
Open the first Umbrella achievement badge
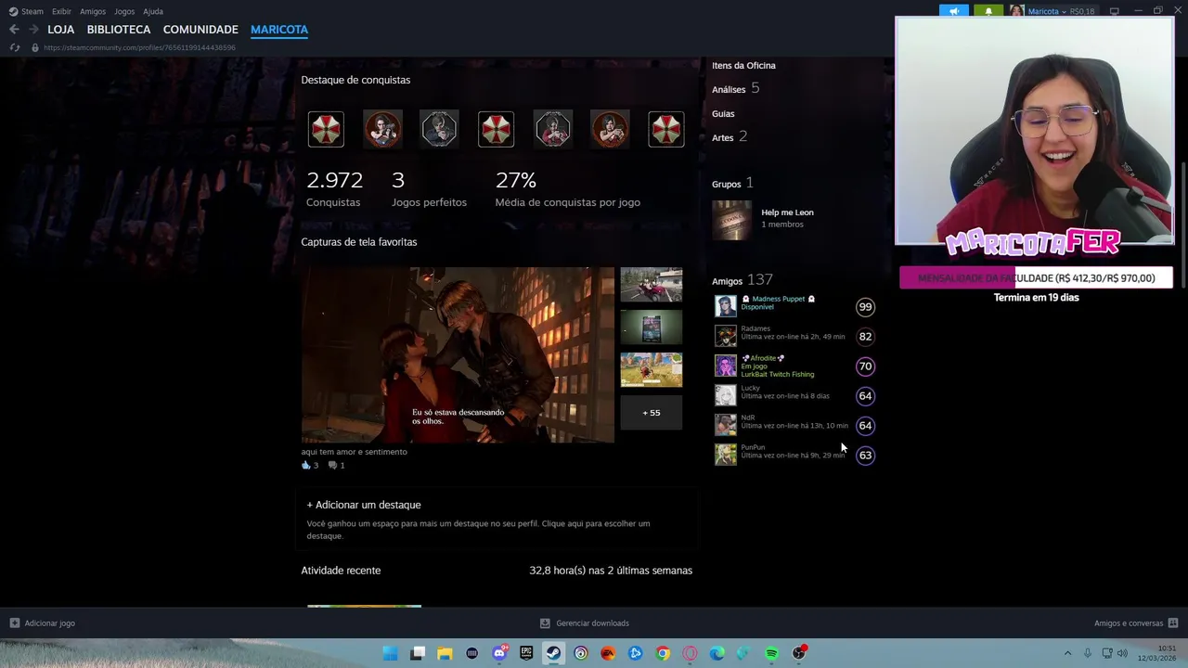click(x=326, y=129)
